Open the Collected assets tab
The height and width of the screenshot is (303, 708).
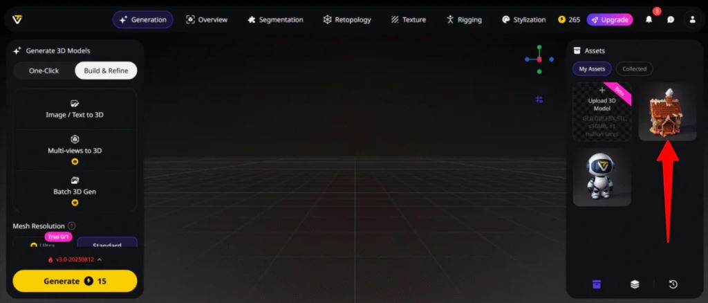click(634, 68)
